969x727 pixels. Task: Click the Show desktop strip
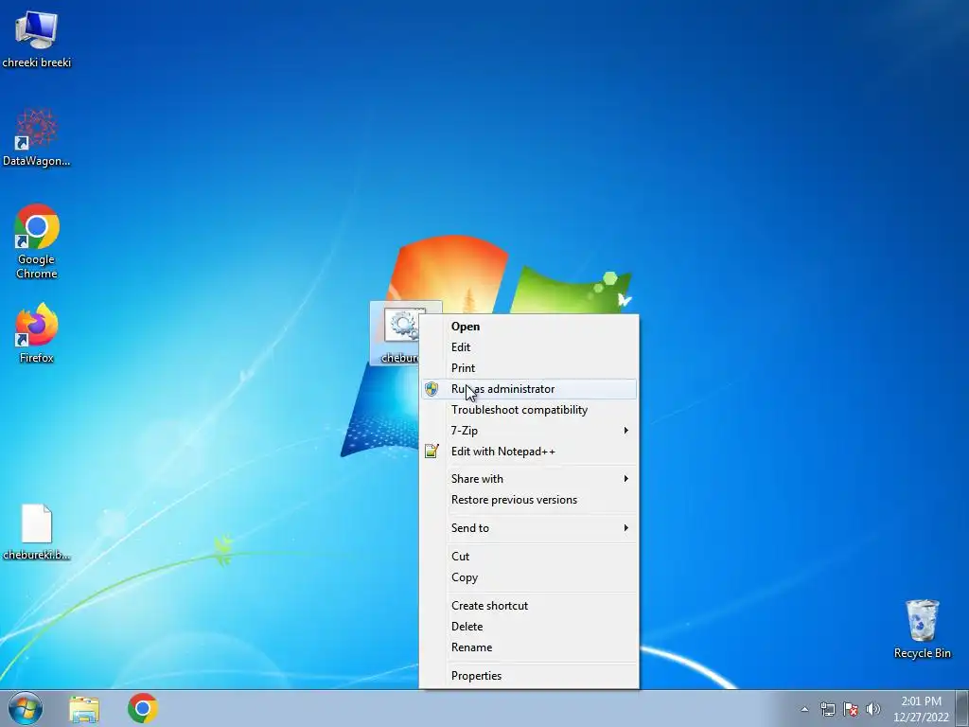point(962,708)
